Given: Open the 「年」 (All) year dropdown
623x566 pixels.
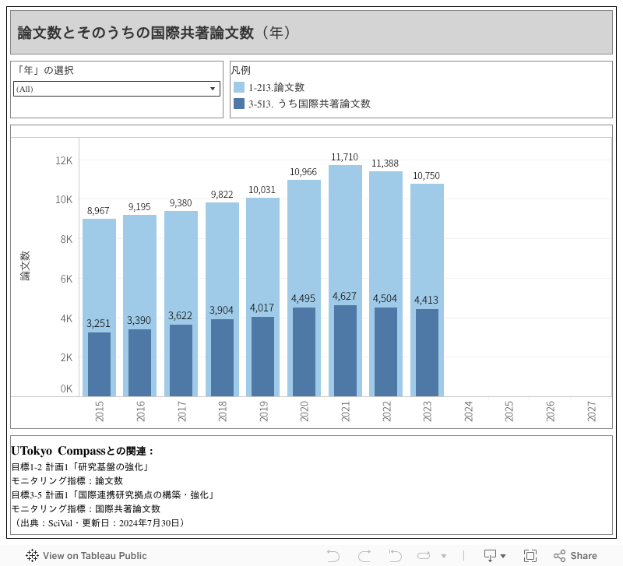Looking at the screenshot, I should click(117, 89).
